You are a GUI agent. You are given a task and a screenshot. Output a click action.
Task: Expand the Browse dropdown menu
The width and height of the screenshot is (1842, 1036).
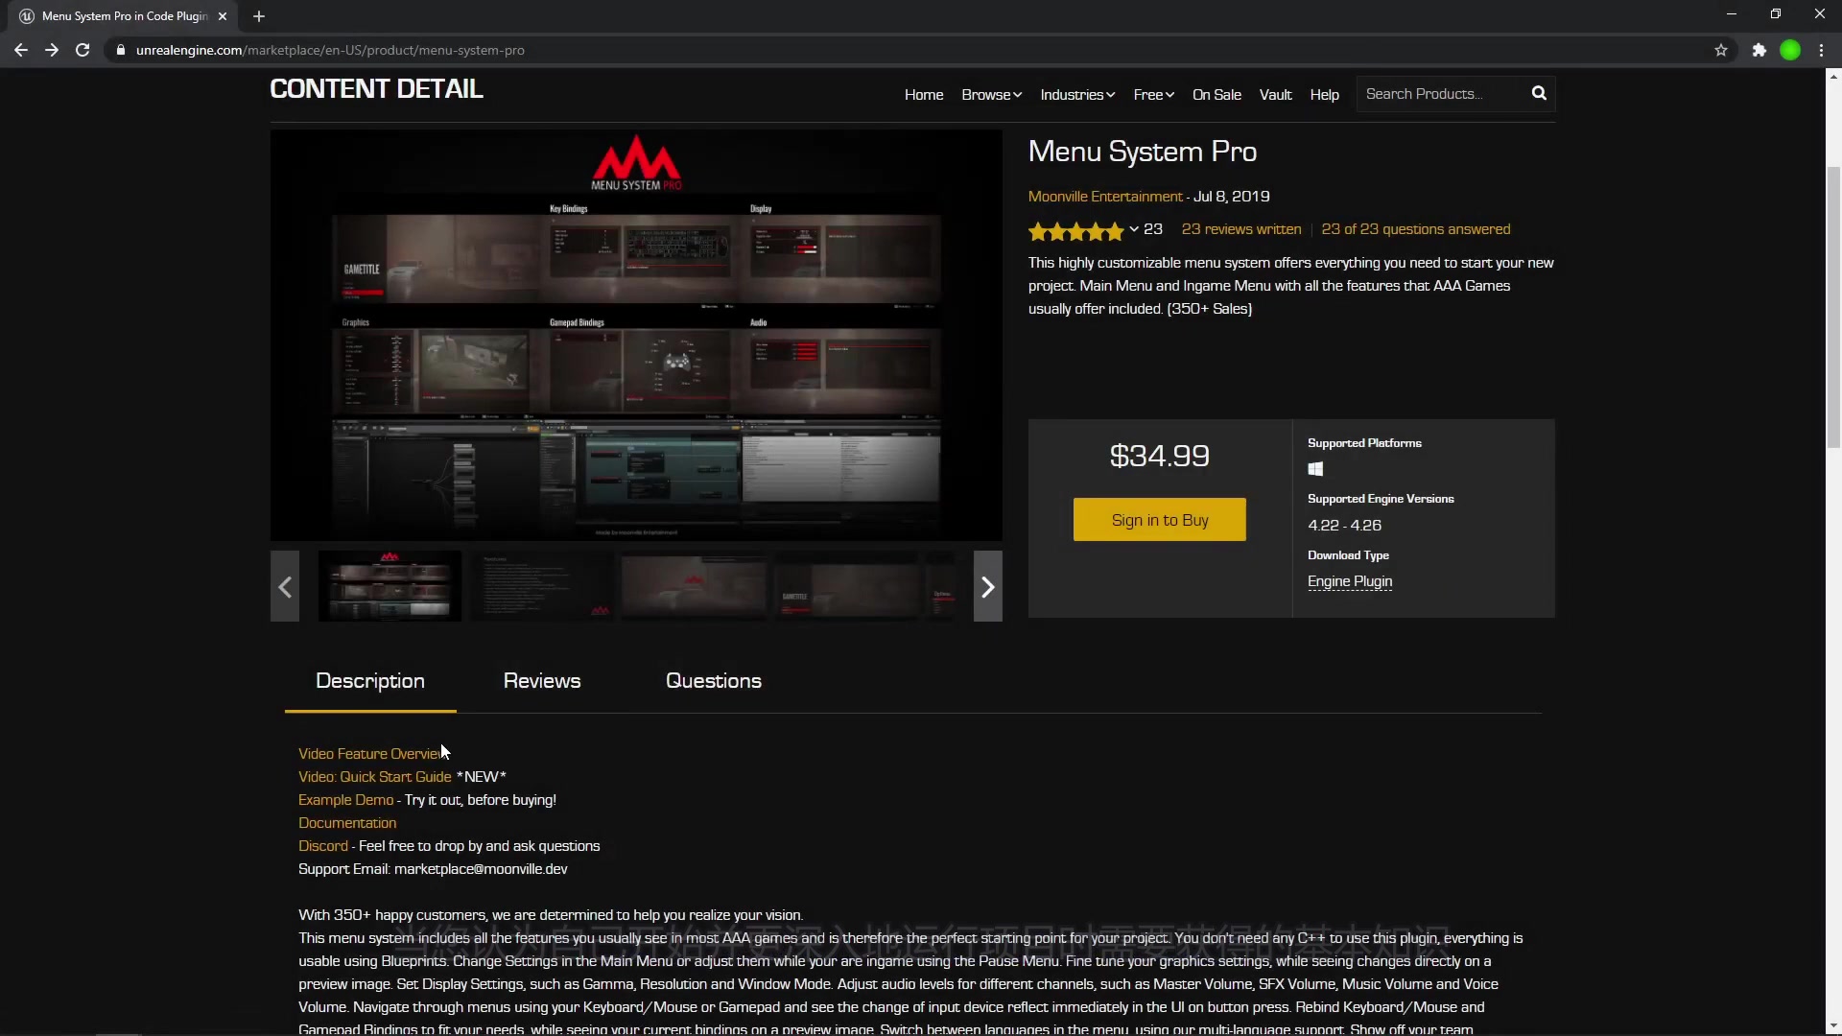[x=991, y=94]
